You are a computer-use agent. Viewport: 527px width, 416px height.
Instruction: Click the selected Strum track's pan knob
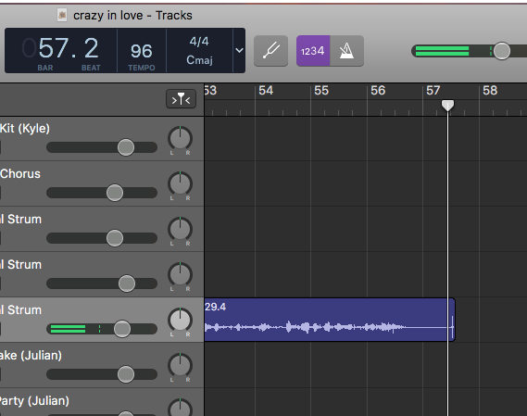click(181, 320)
